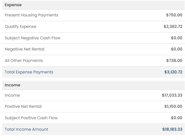The image size is (185, 140).
Task: Click the $2,382.72 qualify expense value
Action: (173, 26)
